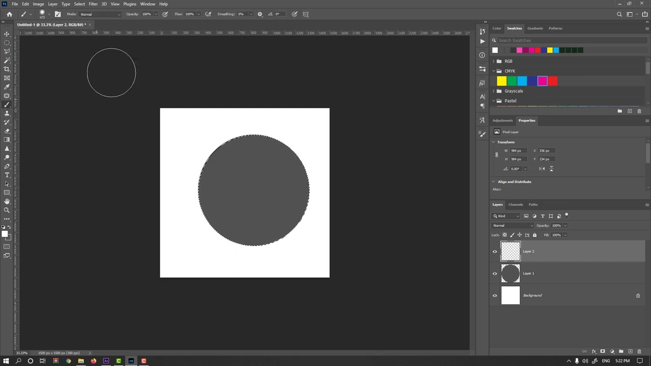Select the Elliptical Marquee tool

(7, 43)
